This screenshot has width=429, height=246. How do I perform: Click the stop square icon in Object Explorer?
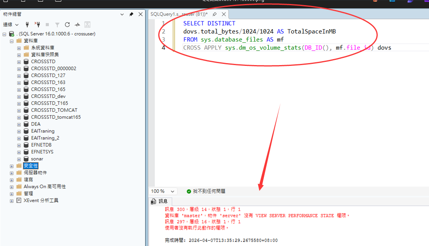pyautogui.click(x=47, y=25)
